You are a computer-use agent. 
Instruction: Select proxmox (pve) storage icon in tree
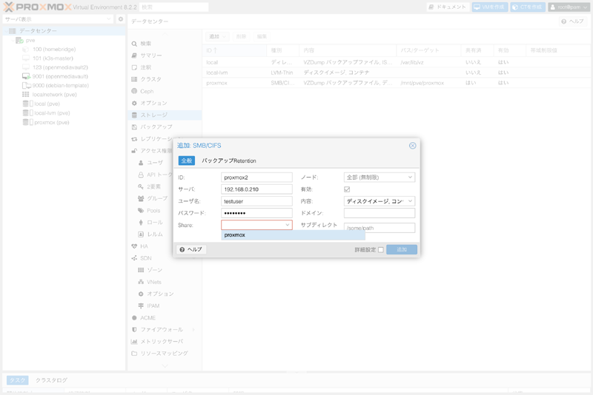click(28, 122)
